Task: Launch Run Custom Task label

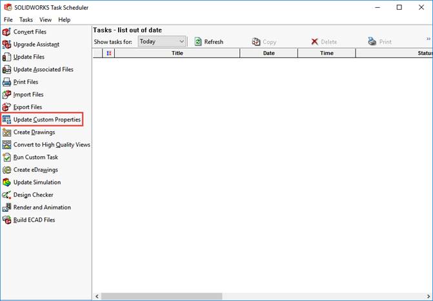Action: pos(35,157)
